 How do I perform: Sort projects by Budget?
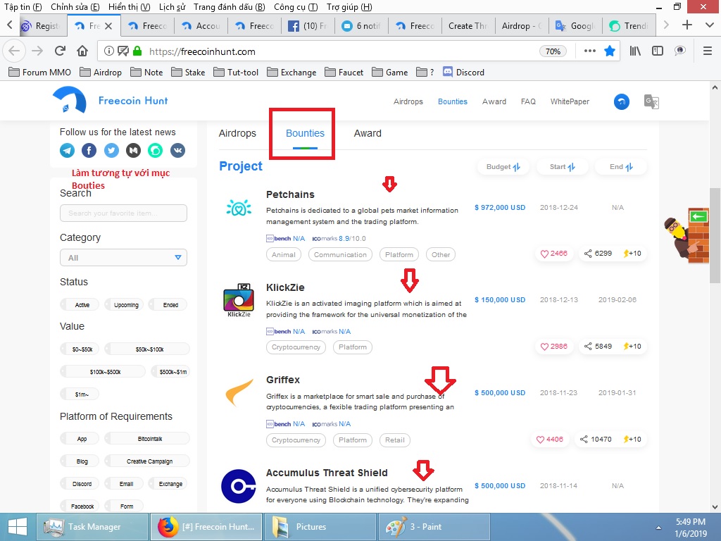(503, 167)
